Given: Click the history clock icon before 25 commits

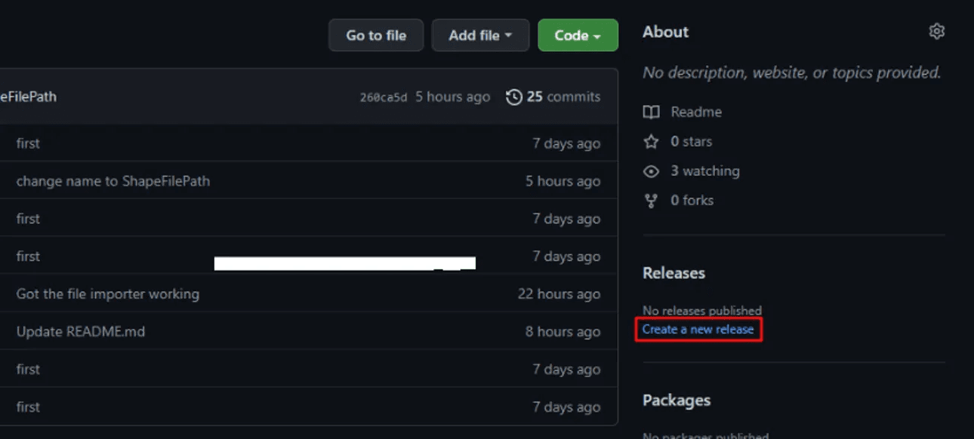Looking at the screenshot, I should click(514, 97).
